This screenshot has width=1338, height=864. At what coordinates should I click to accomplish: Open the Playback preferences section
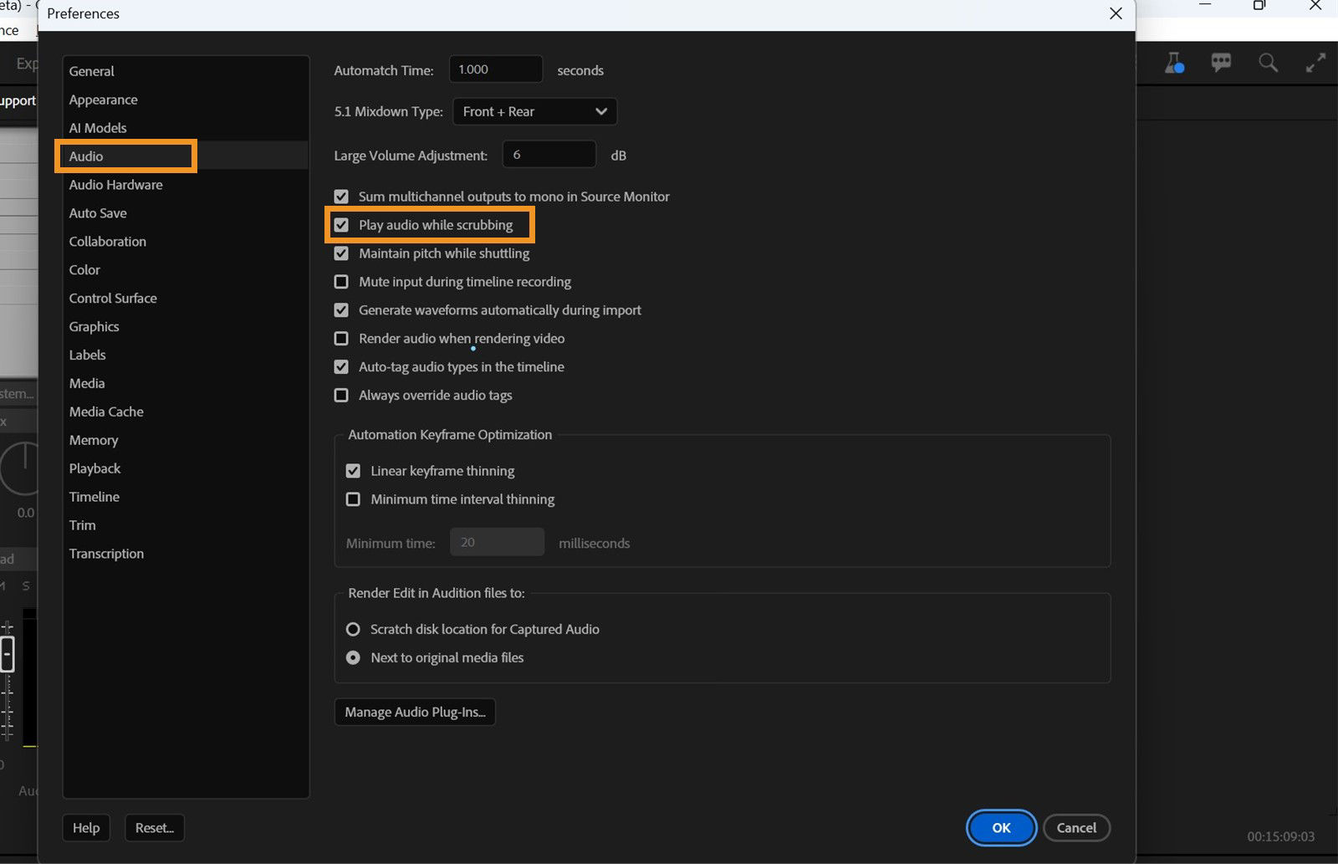tap(94, 468)
